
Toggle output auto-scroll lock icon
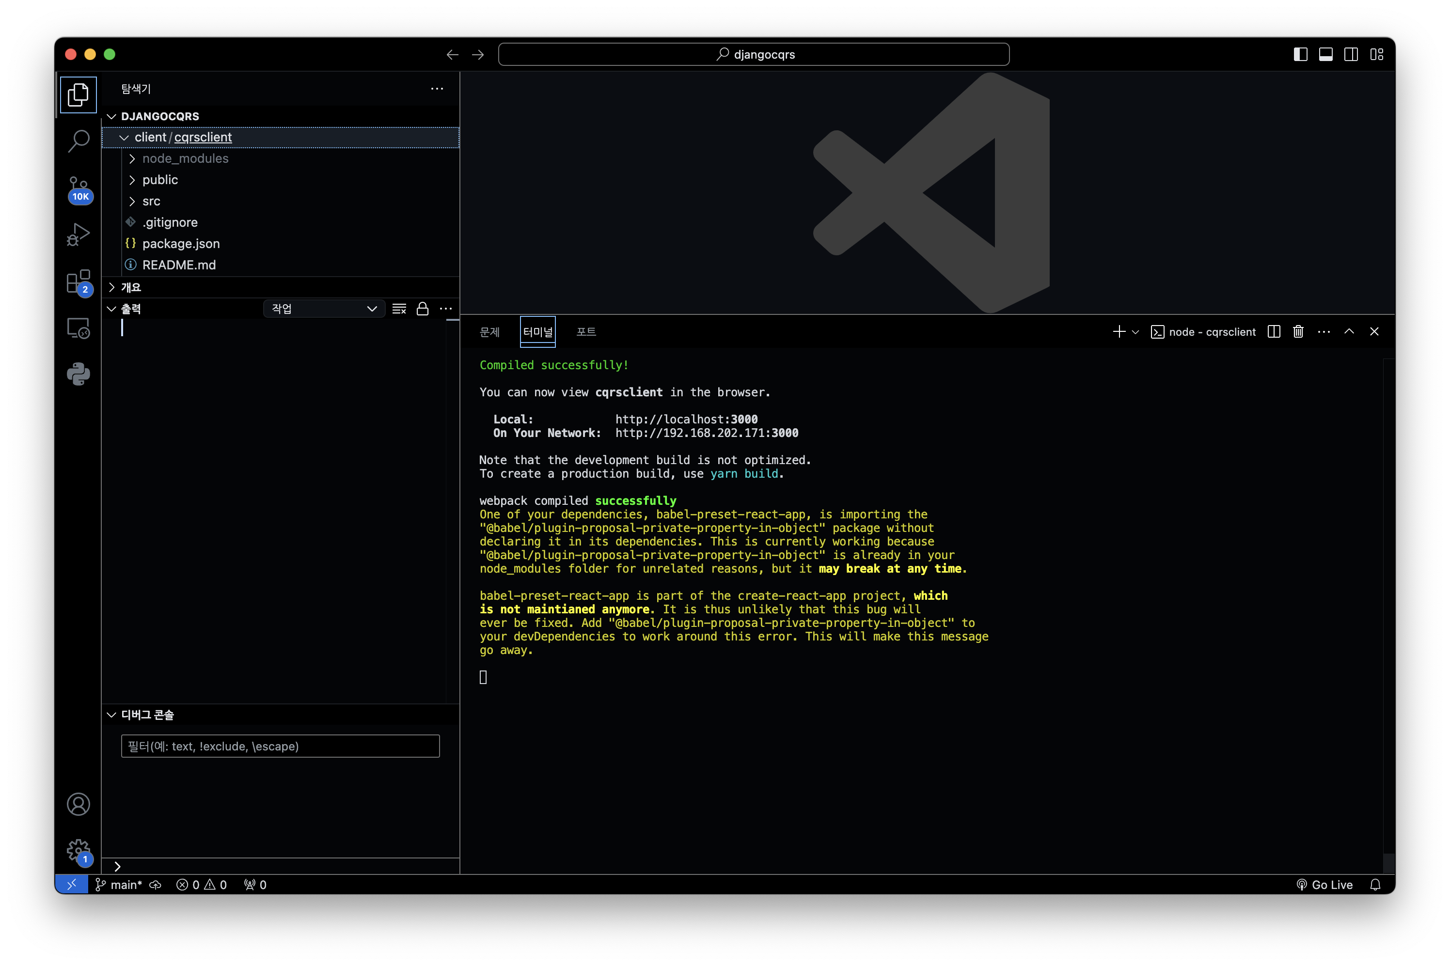422,309
